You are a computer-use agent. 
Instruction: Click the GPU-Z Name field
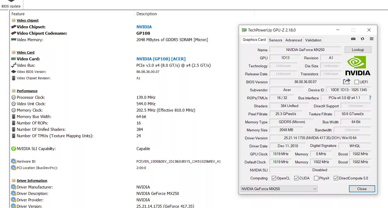coord(305,50)
